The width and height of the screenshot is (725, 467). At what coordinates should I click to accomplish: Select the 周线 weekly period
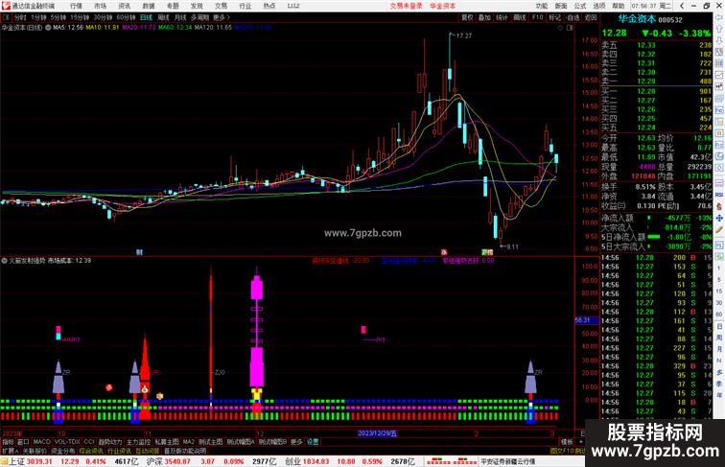click(164, 17)
